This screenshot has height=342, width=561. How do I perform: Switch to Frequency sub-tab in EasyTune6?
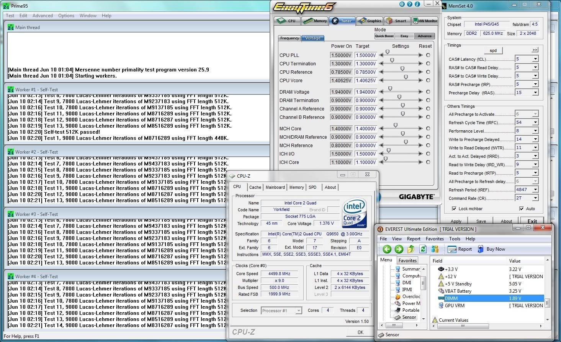289,38
